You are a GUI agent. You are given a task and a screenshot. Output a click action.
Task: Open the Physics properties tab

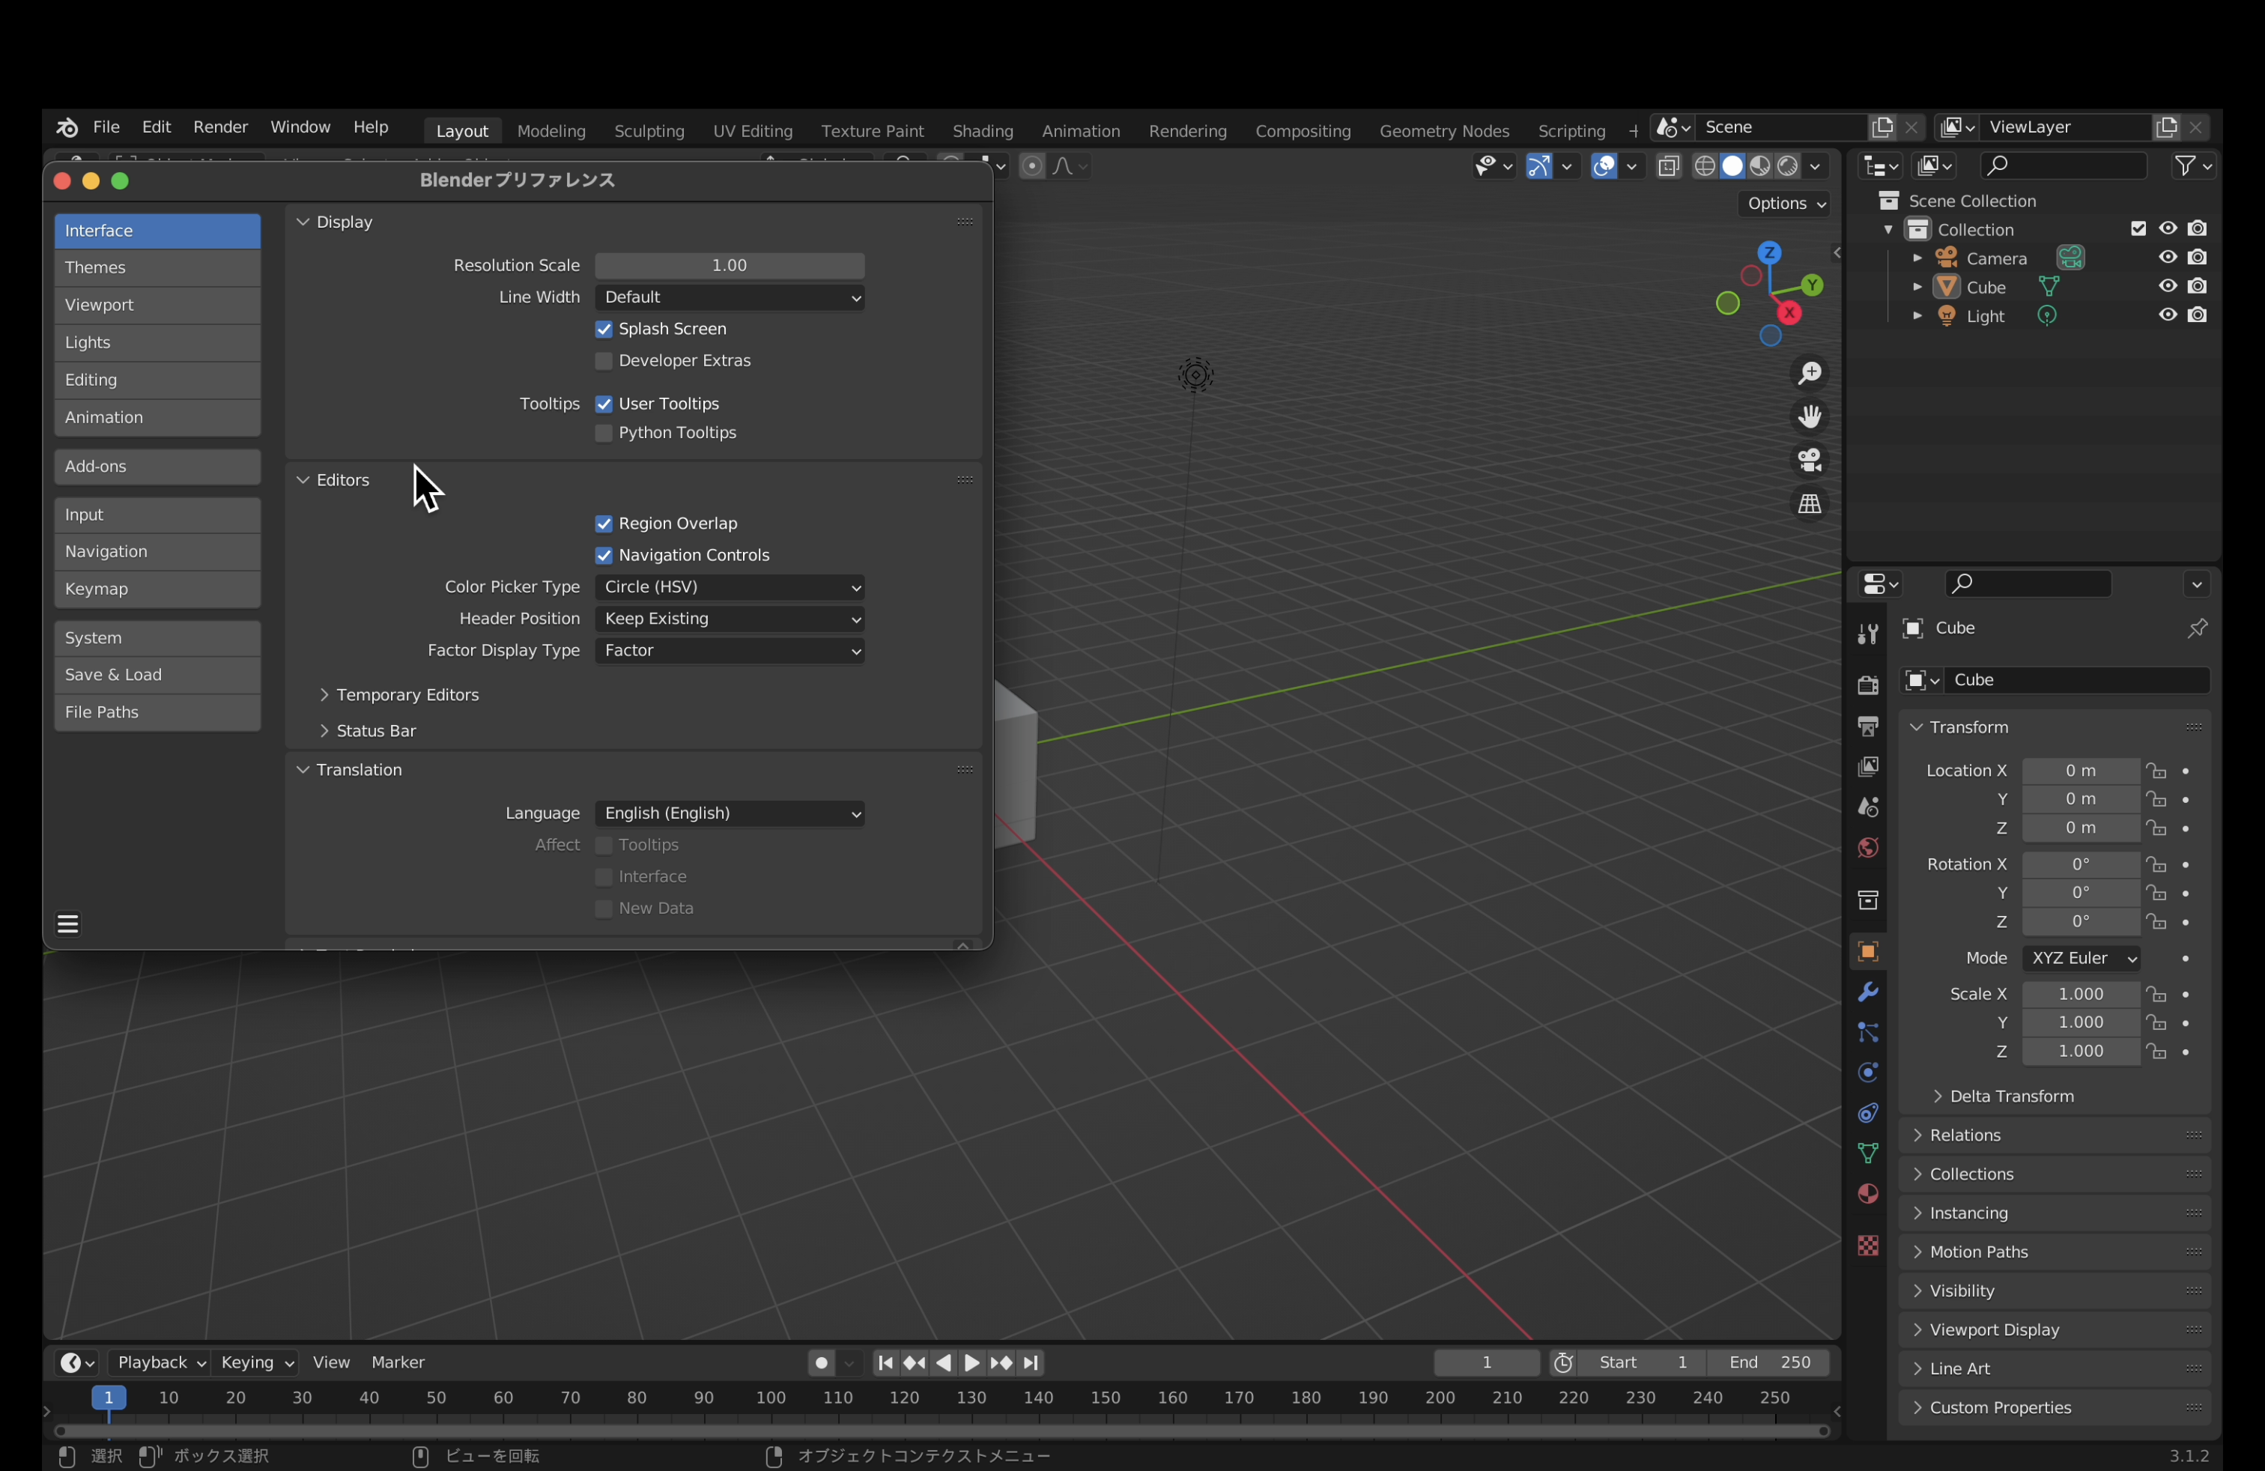(x=1867, y=1073)
